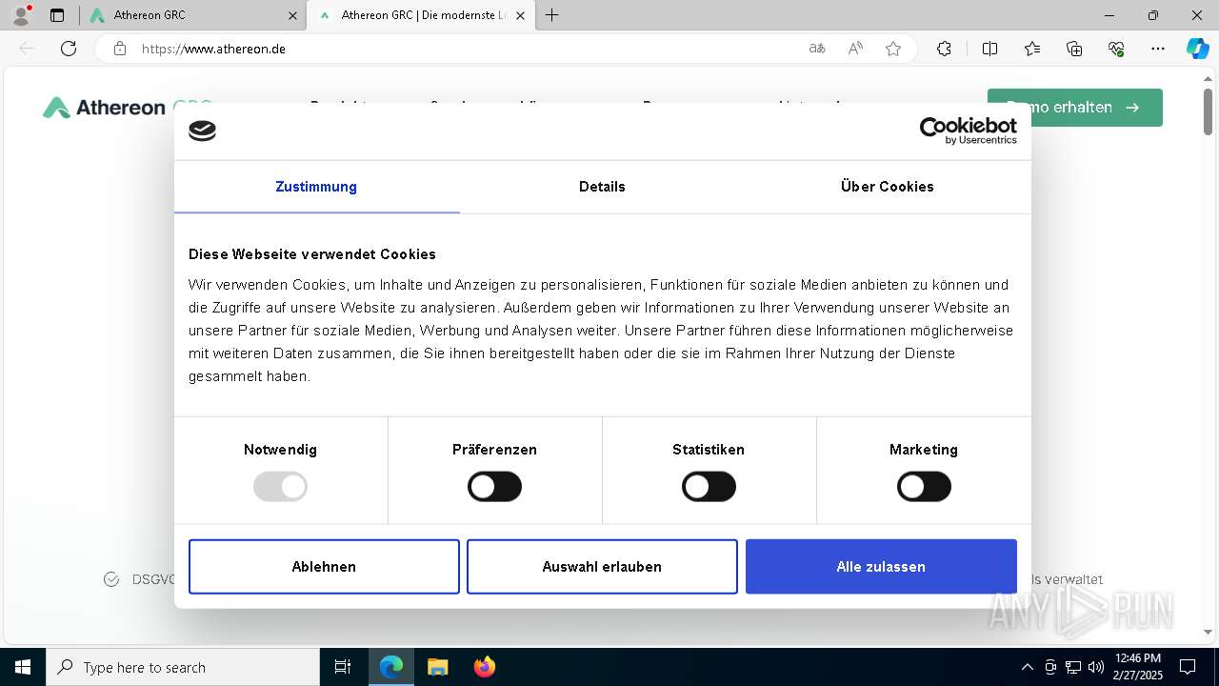Open Task View in taskbar

pos(343,667)
